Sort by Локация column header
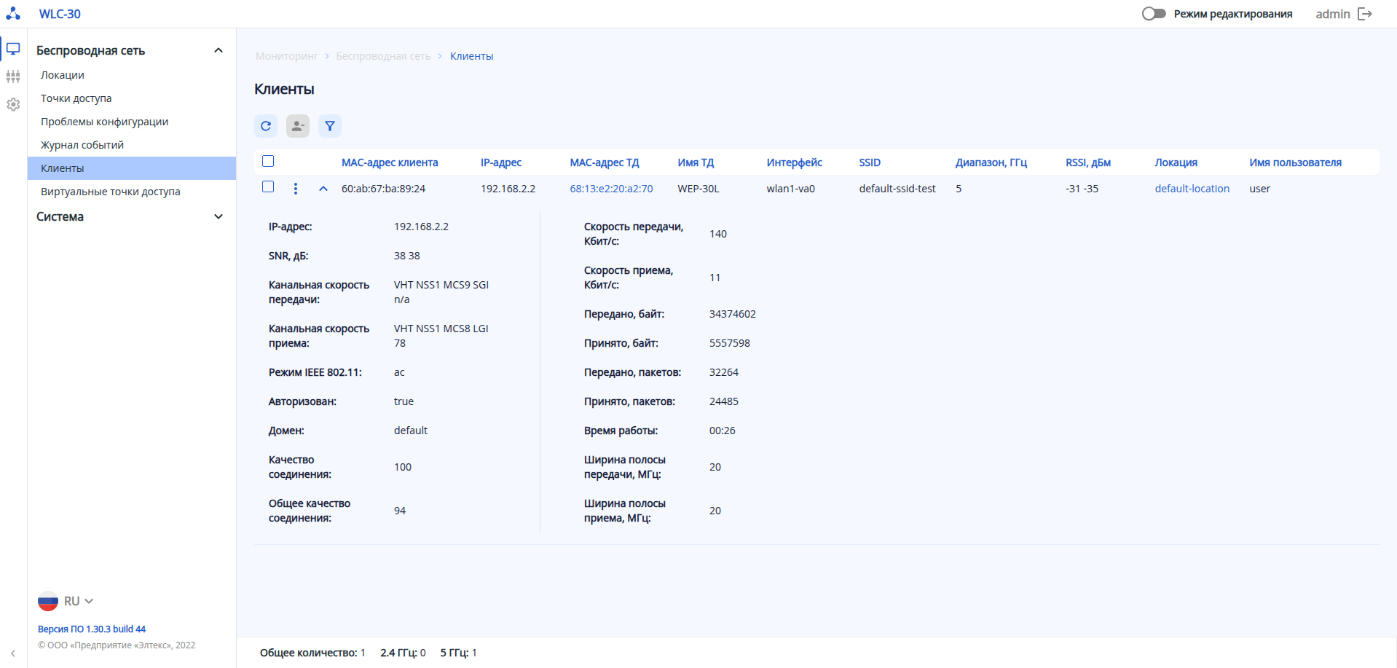The image size is (1397, 668). tap(1176, 162)
